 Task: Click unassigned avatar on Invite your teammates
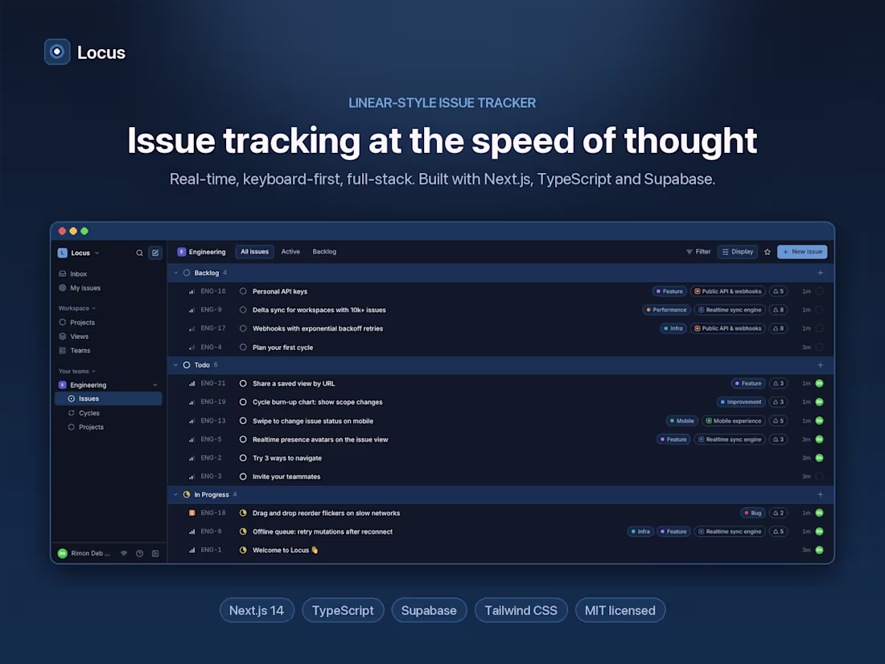pos(820,476)
